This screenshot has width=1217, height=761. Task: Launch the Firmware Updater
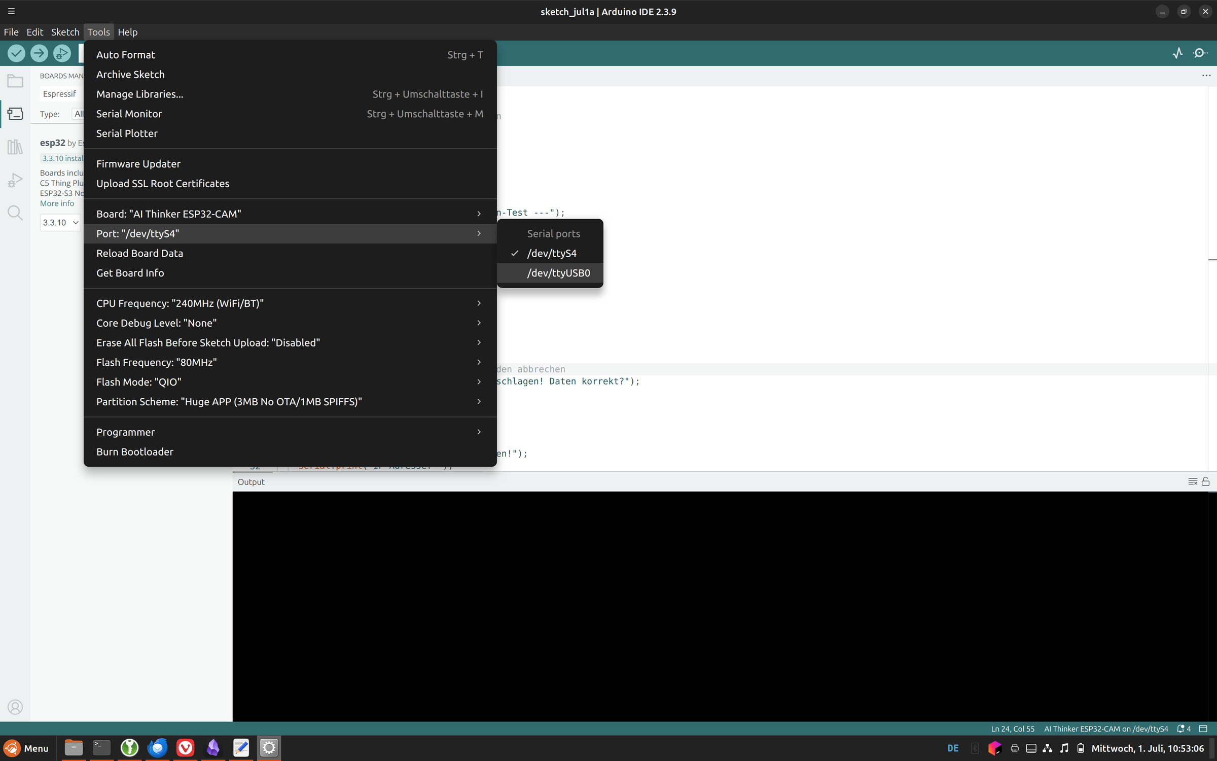click(x=290, y=164)
